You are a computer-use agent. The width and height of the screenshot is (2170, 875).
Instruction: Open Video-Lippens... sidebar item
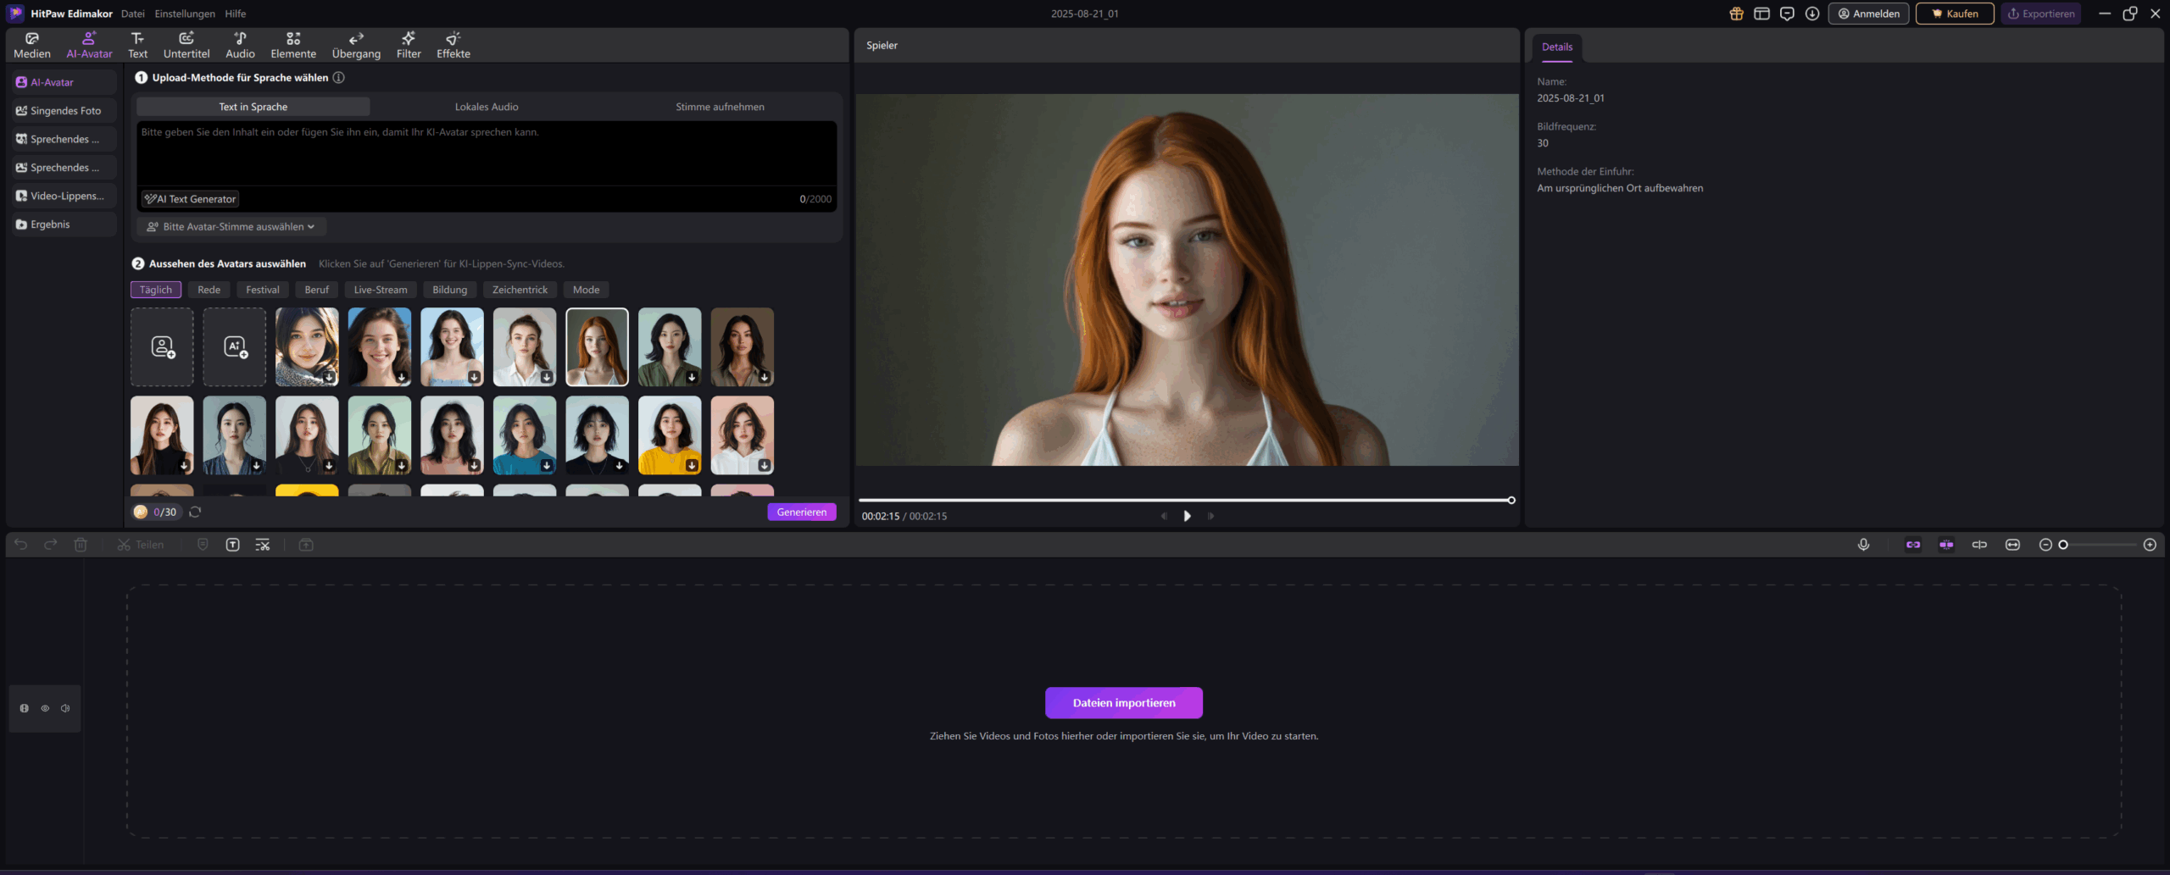(x=63, y=196)
